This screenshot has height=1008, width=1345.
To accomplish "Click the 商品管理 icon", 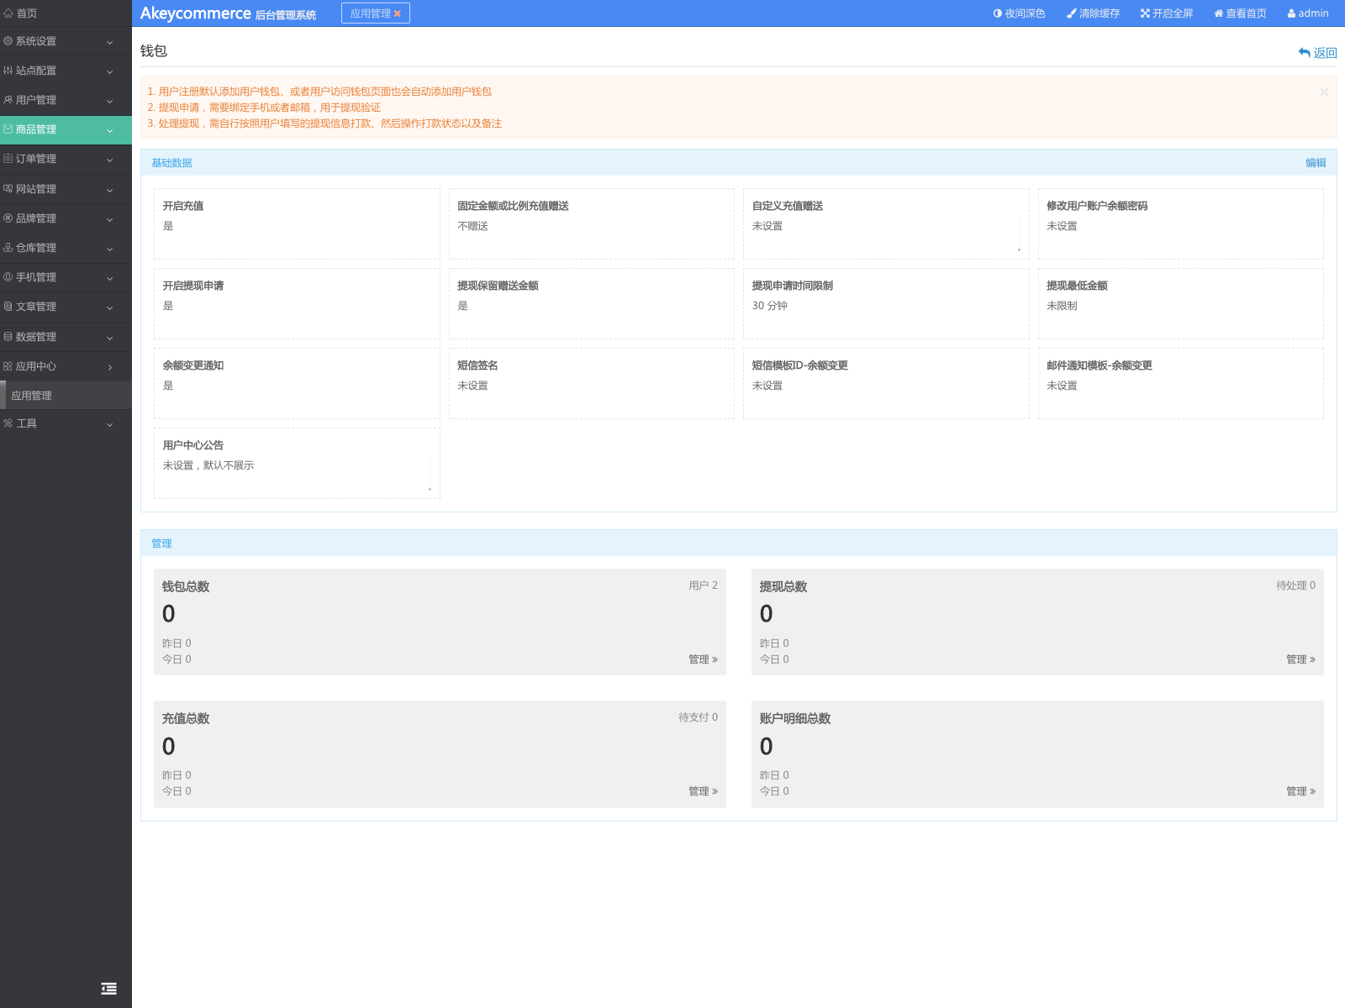I will [8, 129].
